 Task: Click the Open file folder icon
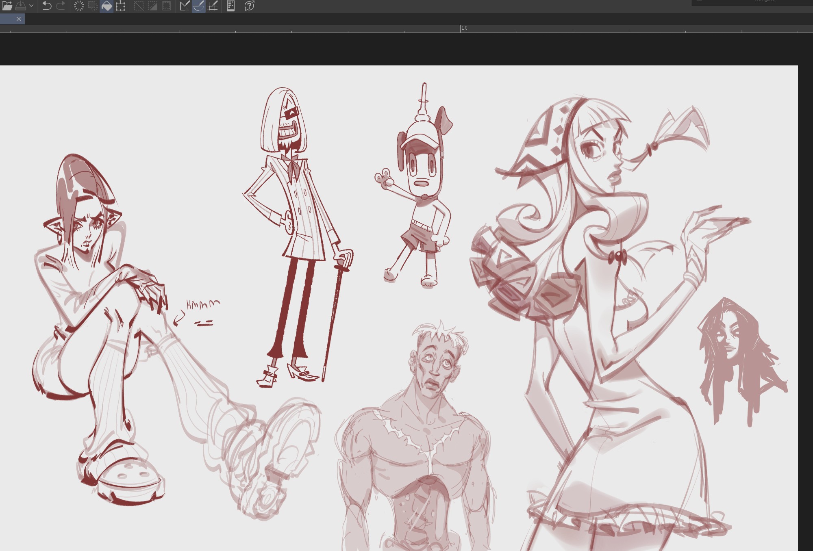point(7,6)
